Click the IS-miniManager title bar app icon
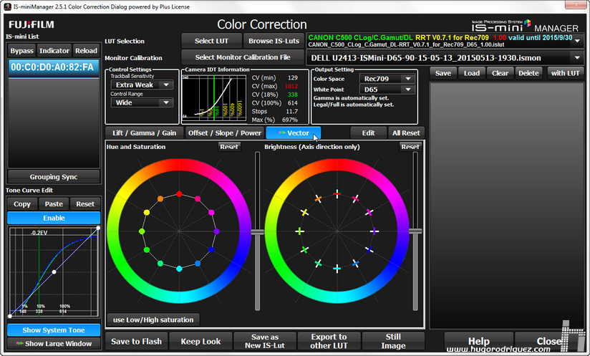This screenshot has width=590, height=356. click(x=6, y=6)
